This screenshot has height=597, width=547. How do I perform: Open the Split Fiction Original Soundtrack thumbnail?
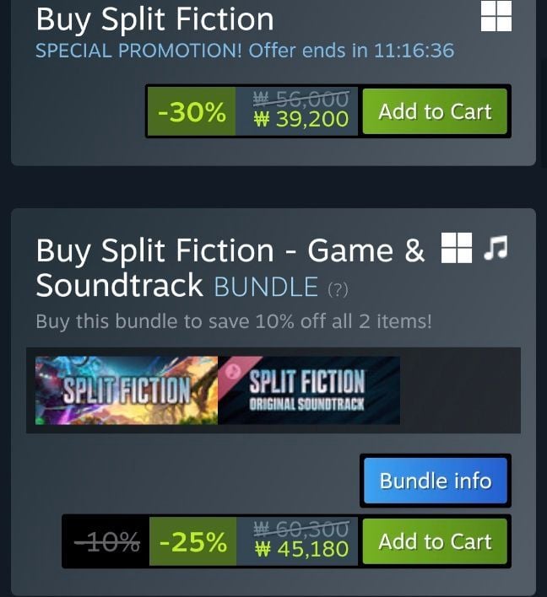click(309, 390)
